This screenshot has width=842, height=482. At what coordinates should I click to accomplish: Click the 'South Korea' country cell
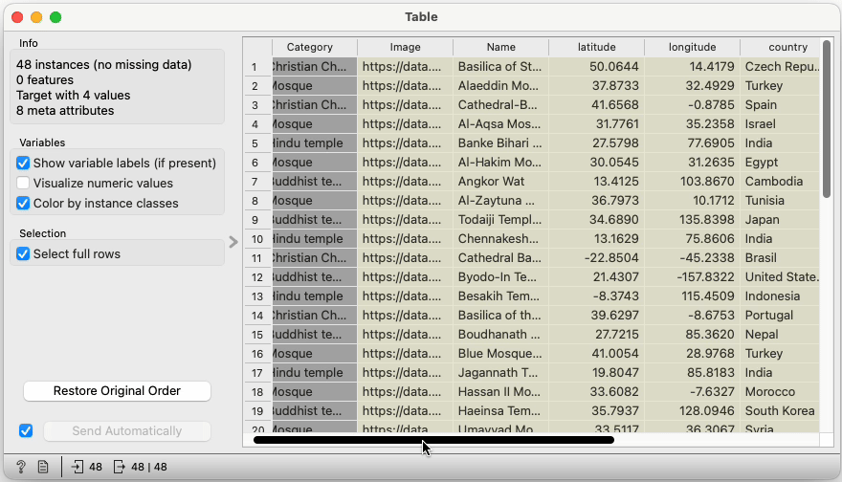pos(780,411)
